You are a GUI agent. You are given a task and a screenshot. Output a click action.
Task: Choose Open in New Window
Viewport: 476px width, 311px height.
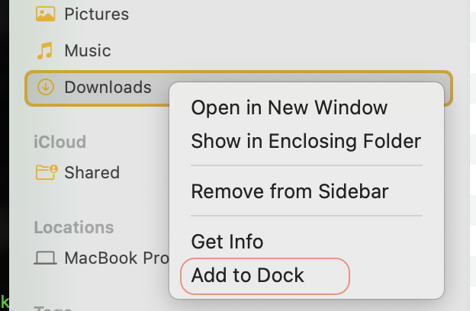click(289, 107)
